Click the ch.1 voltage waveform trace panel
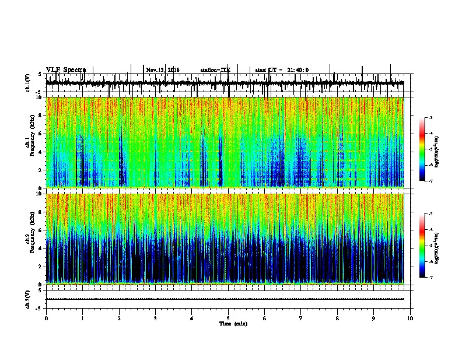 [x=228, y=83]
